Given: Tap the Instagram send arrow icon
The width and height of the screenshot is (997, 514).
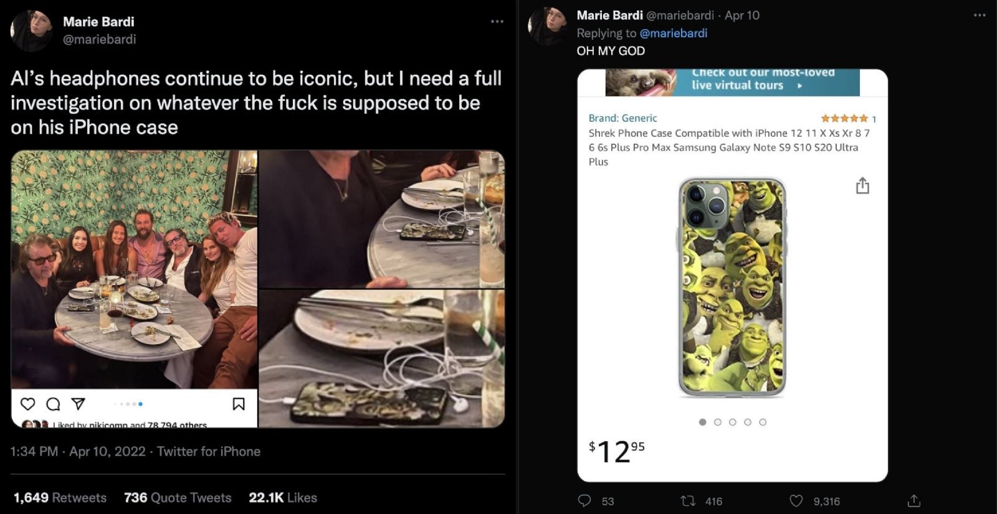Looking at the screenshot, I should 79,404.
